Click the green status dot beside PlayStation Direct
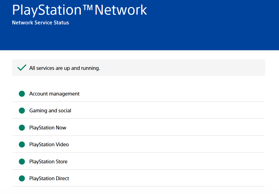Screen dimensions: 279x194 point(22,178)
